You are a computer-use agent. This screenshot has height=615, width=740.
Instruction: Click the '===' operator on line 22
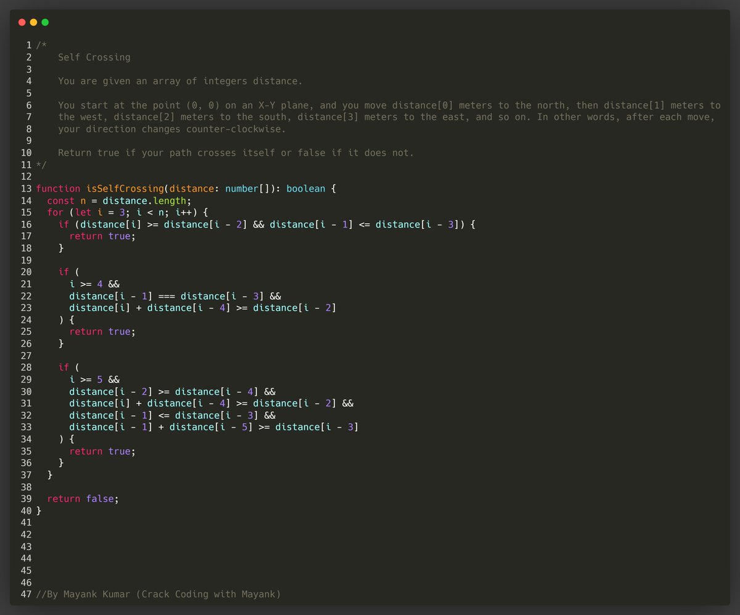pyautogui.click(x=166, y=296)
